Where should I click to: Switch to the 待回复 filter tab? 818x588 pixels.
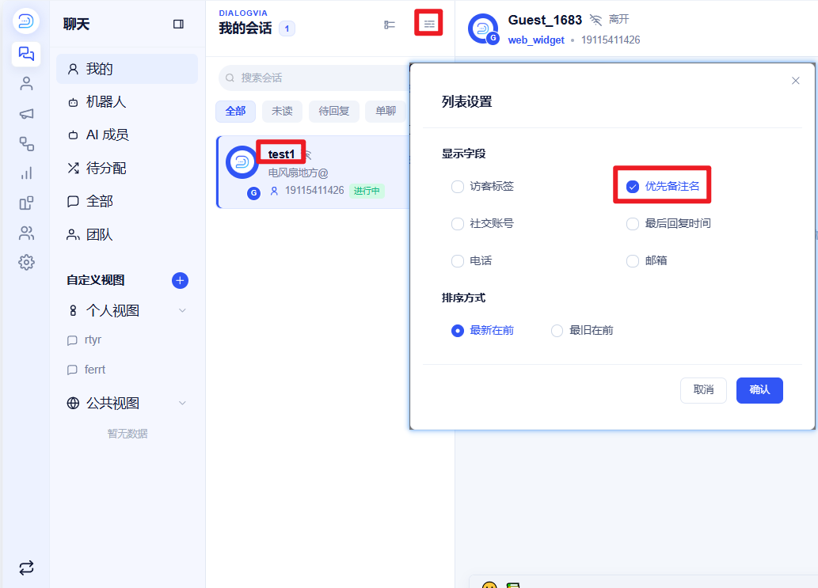[x=334, y=111]
